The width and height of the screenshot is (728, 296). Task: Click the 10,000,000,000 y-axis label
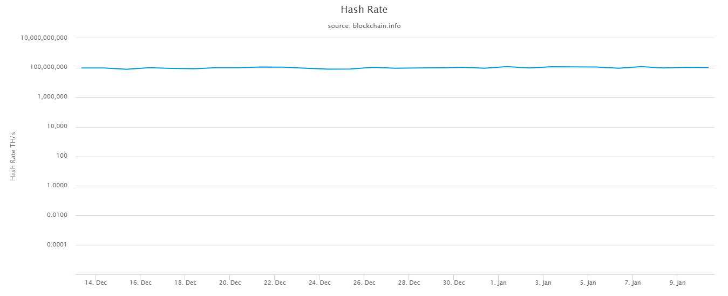click(x=44, y=38)
